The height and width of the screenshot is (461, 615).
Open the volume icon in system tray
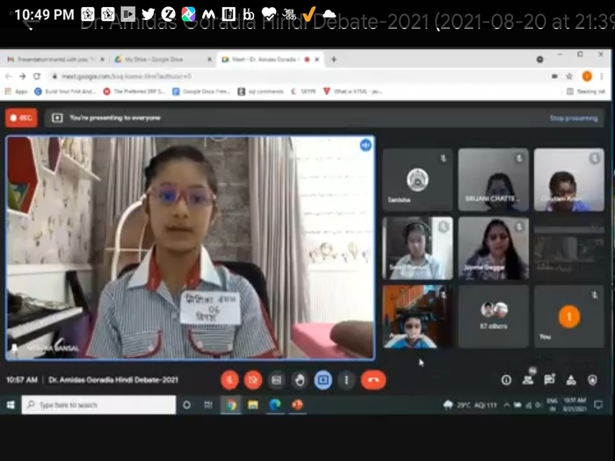coord(538,405)
